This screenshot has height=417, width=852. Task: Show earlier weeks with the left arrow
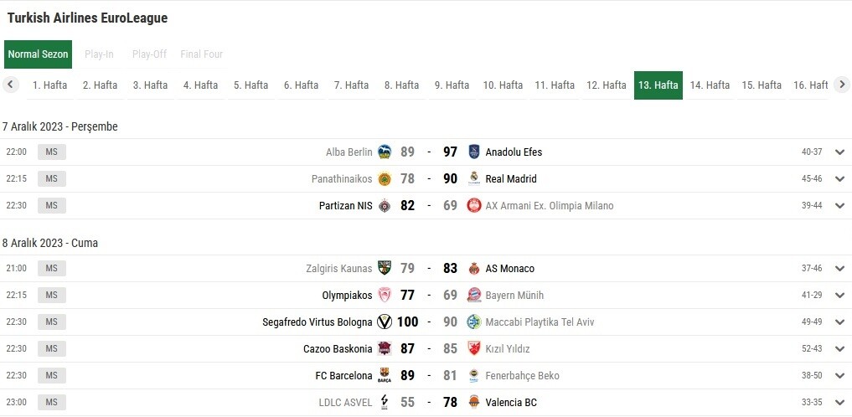[10, 85]
